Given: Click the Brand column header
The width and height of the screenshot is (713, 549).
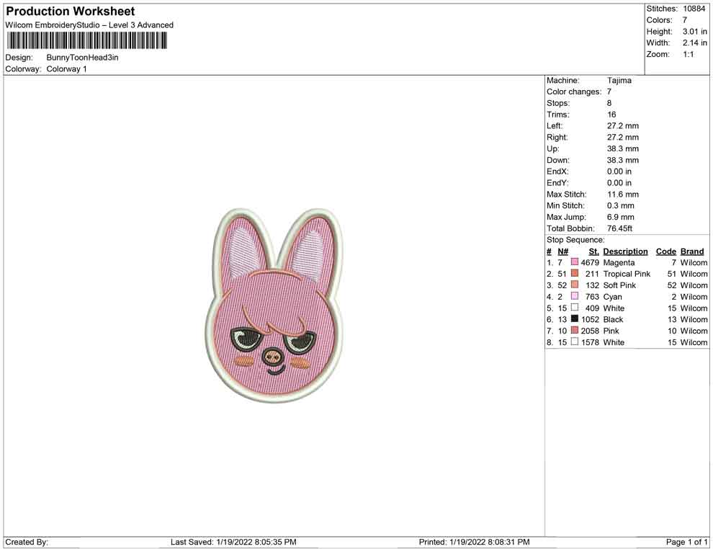Looking at the screenshot, I should tap(691, 251).
